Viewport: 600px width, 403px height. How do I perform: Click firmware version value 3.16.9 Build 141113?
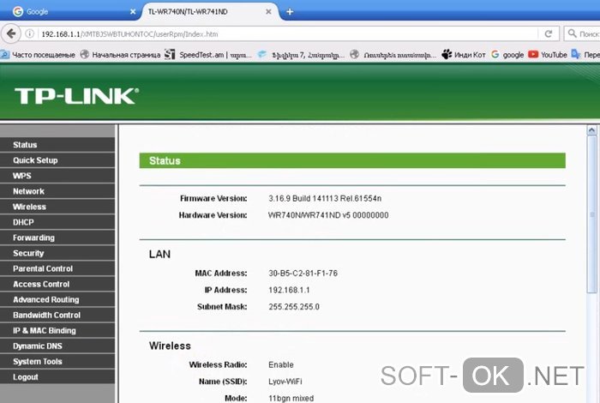[x=325, y=198]
